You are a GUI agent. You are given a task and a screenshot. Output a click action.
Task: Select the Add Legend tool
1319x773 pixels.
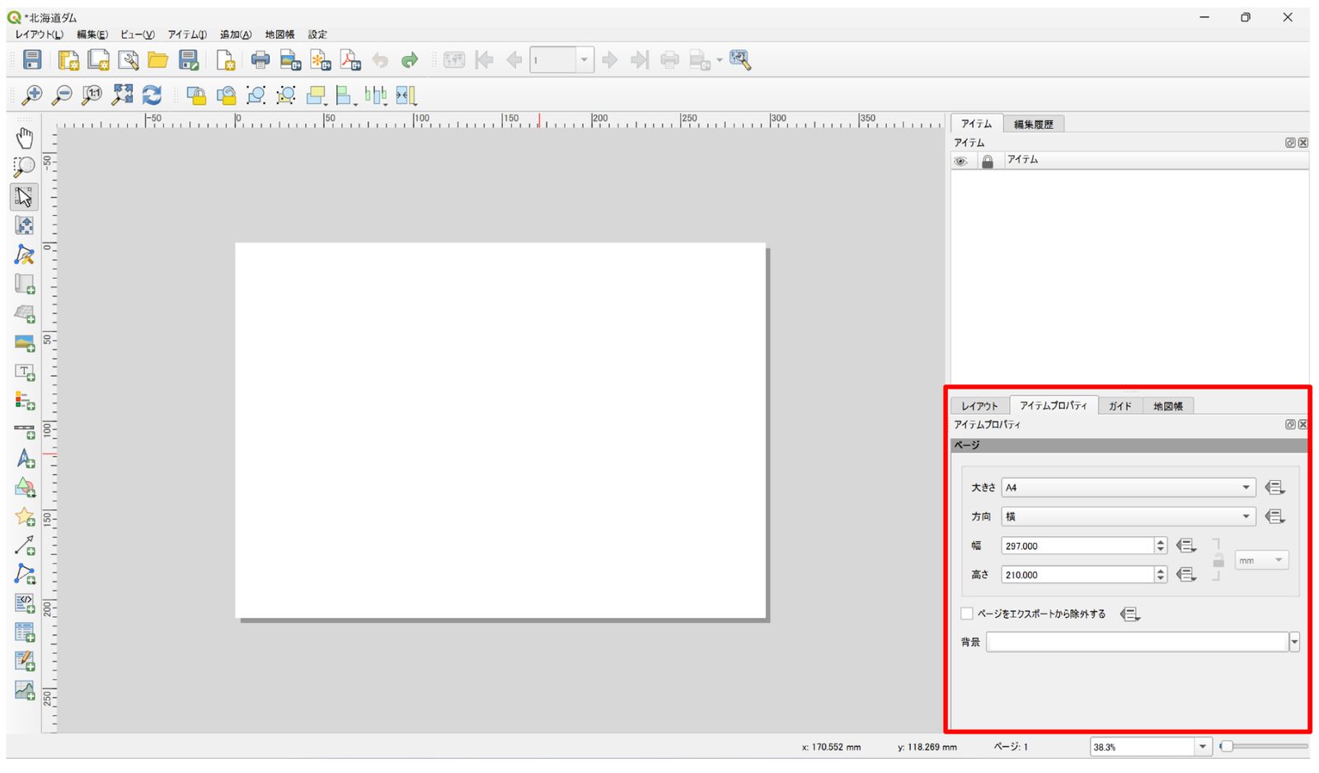point(25,401)
